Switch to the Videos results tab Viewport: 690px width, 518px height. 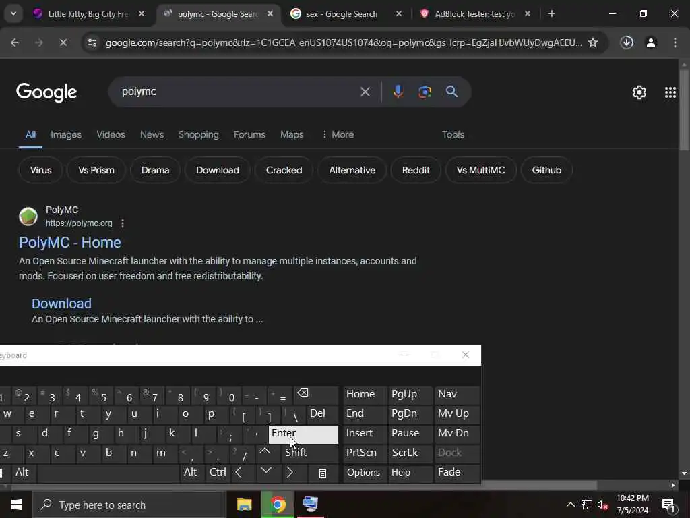click(111, 134)
